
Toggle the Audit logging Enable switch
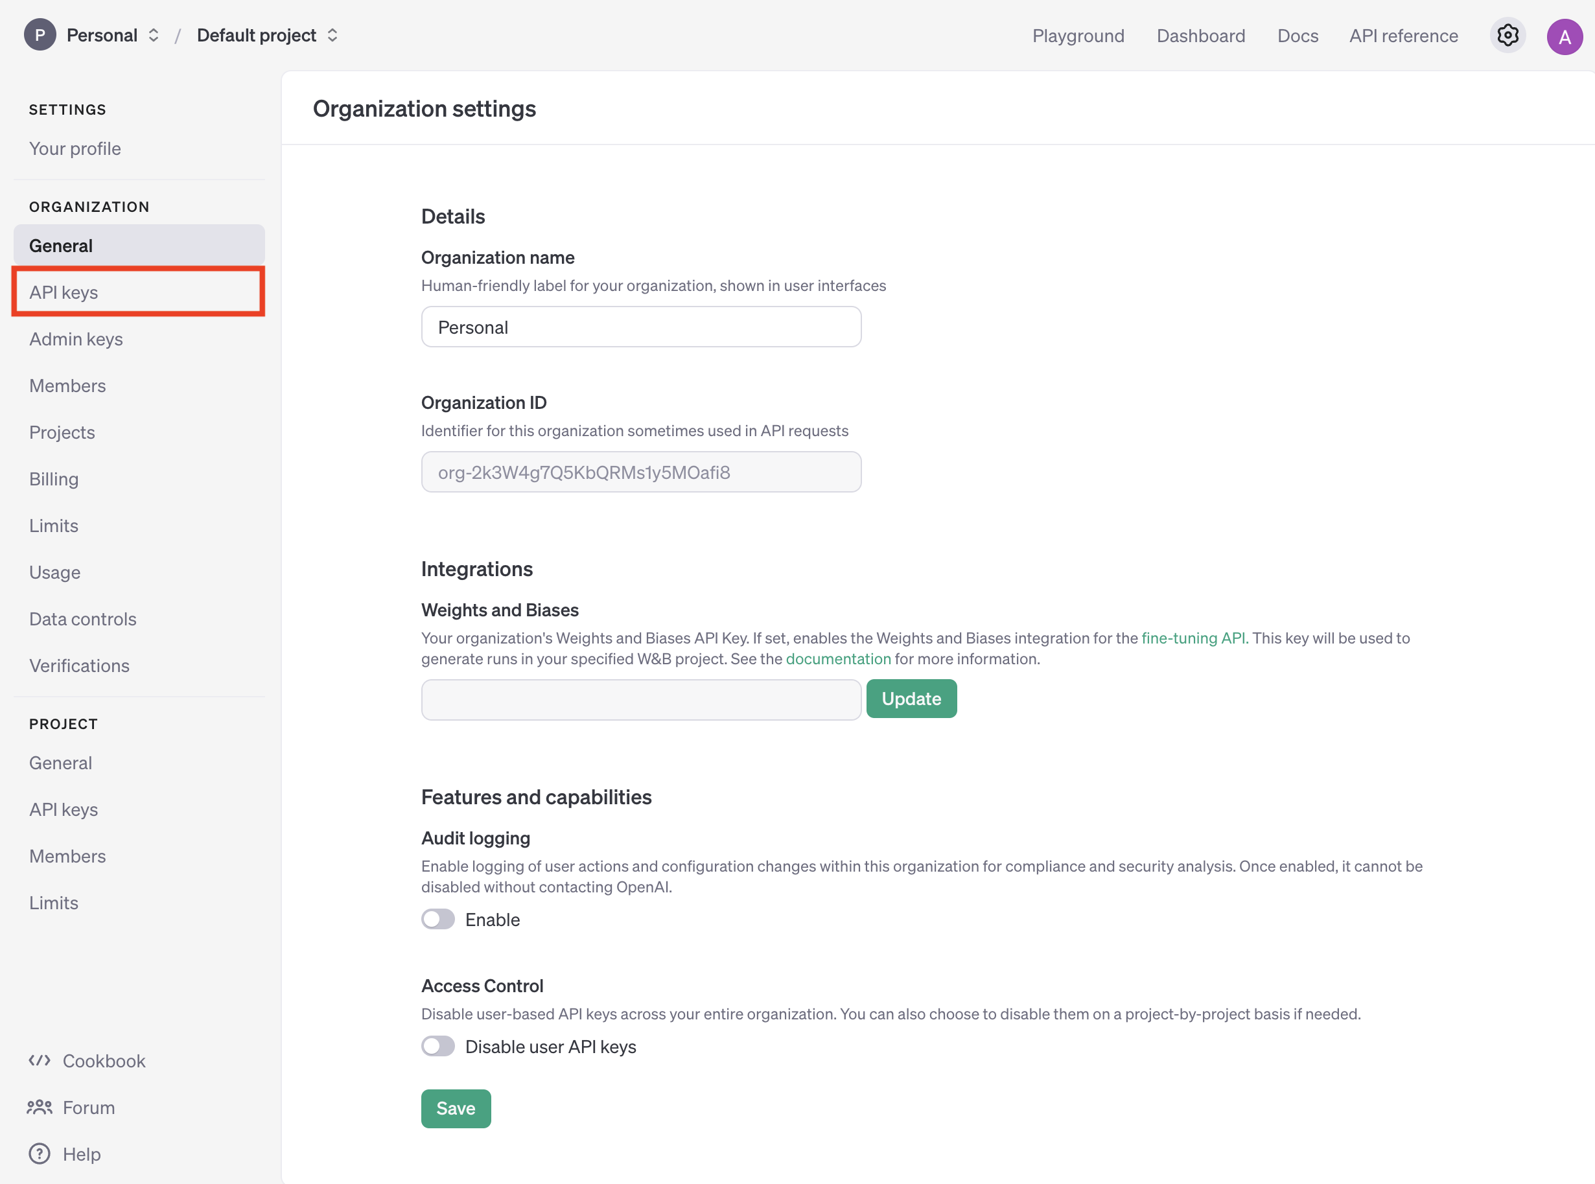click(438, 919)
